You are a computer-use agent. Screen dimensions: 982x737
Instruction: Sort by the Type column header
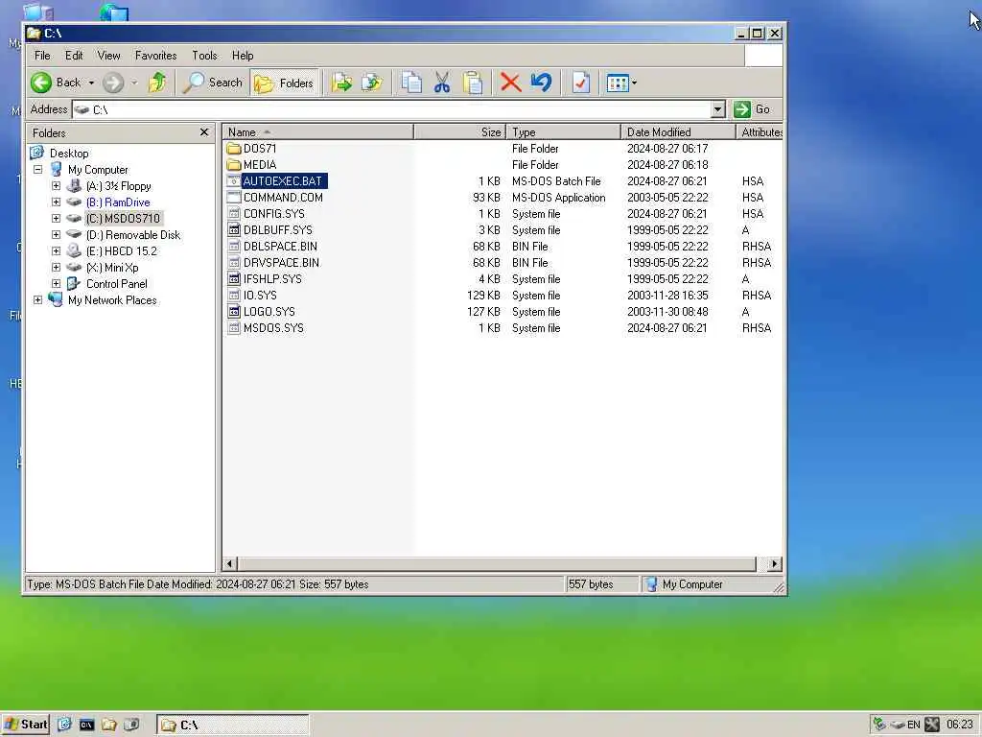point(563,132)
